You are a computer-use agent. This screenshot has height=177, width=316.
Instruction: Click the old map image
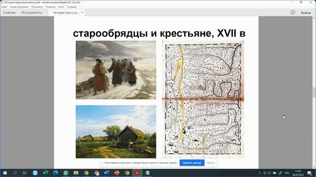click(203, 99)
